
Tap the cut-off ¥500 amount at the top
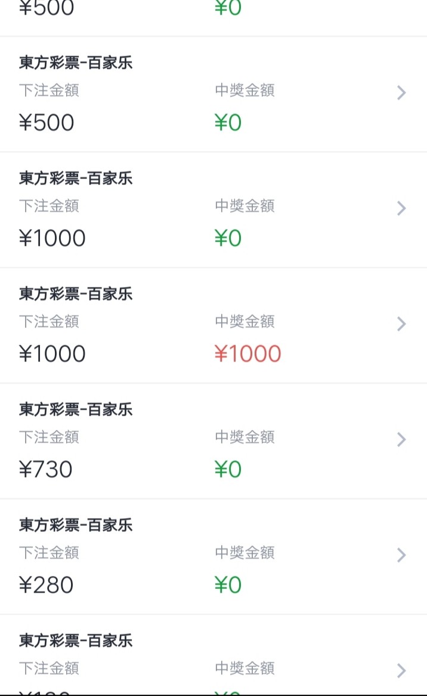pyautogui.click(x=47, y=8)
